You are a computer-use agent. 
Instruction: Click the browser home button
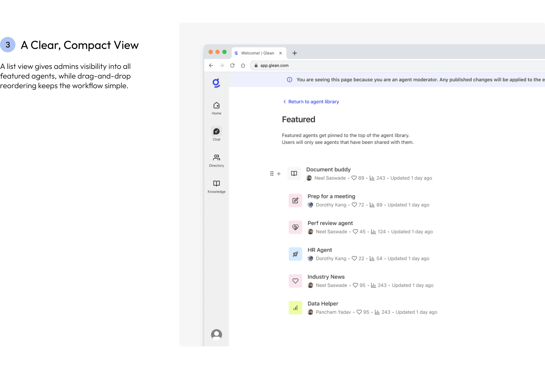pos(243,66)
